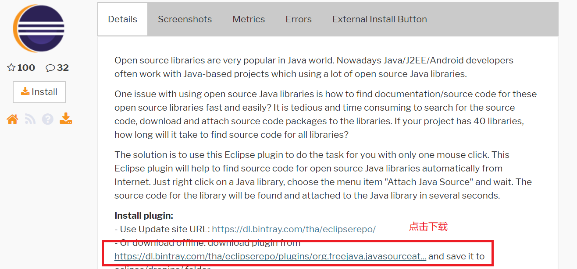Open the RSS feed icon
The width and height of the screenshot is (577, 269).
tap(30, 119)
